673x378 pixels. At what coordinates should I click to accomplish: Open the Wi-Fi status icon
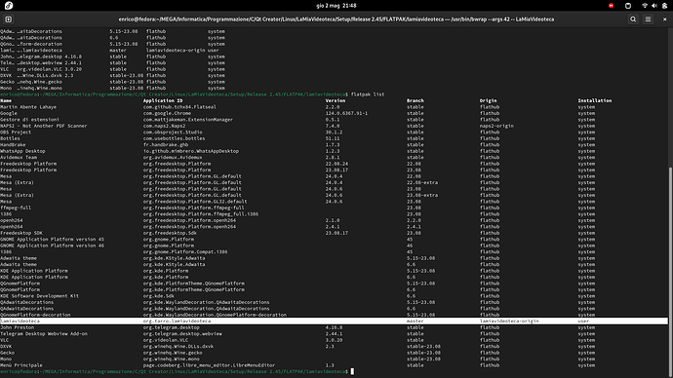pos(645,6)
